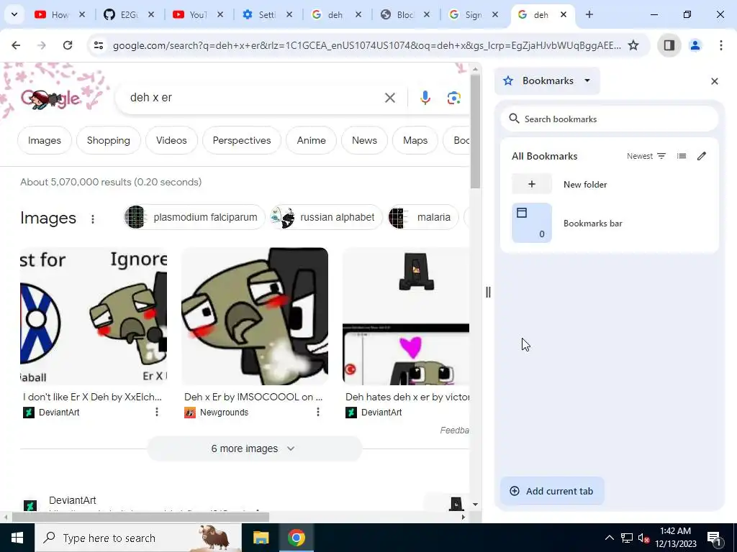Screen dimensions: 737x552
Task: Click the page horizontal scrollbar thumb
Action: (x=140, y=517)
